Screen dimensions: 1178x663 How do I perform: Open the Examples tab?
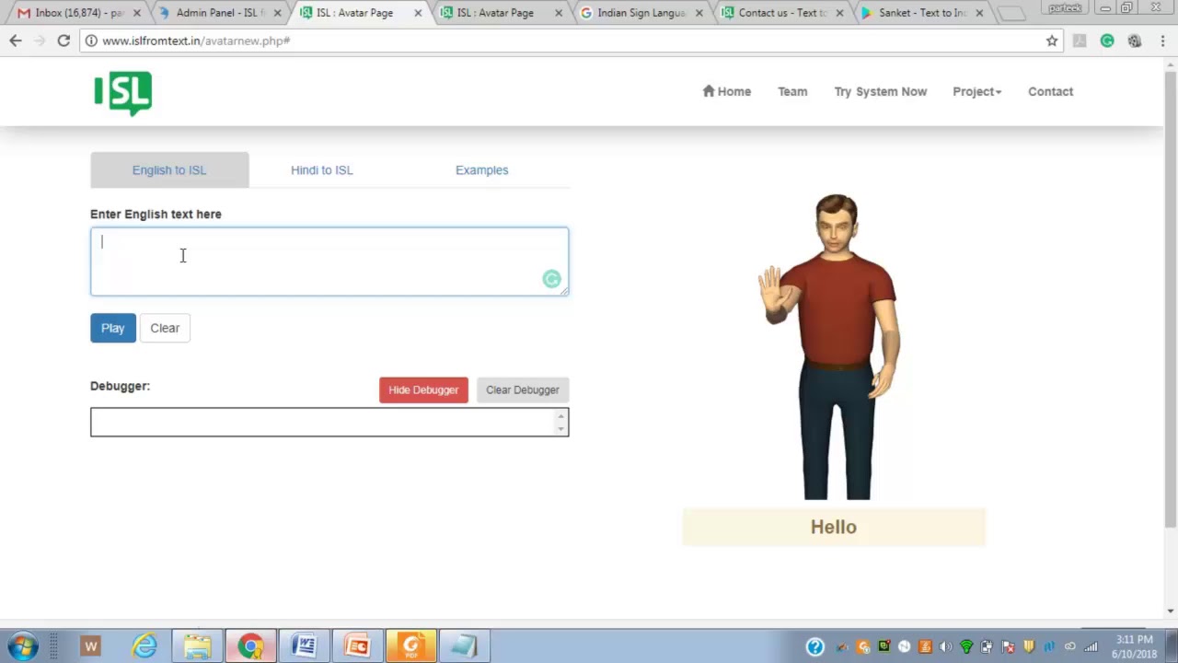[x=481, y=169]
